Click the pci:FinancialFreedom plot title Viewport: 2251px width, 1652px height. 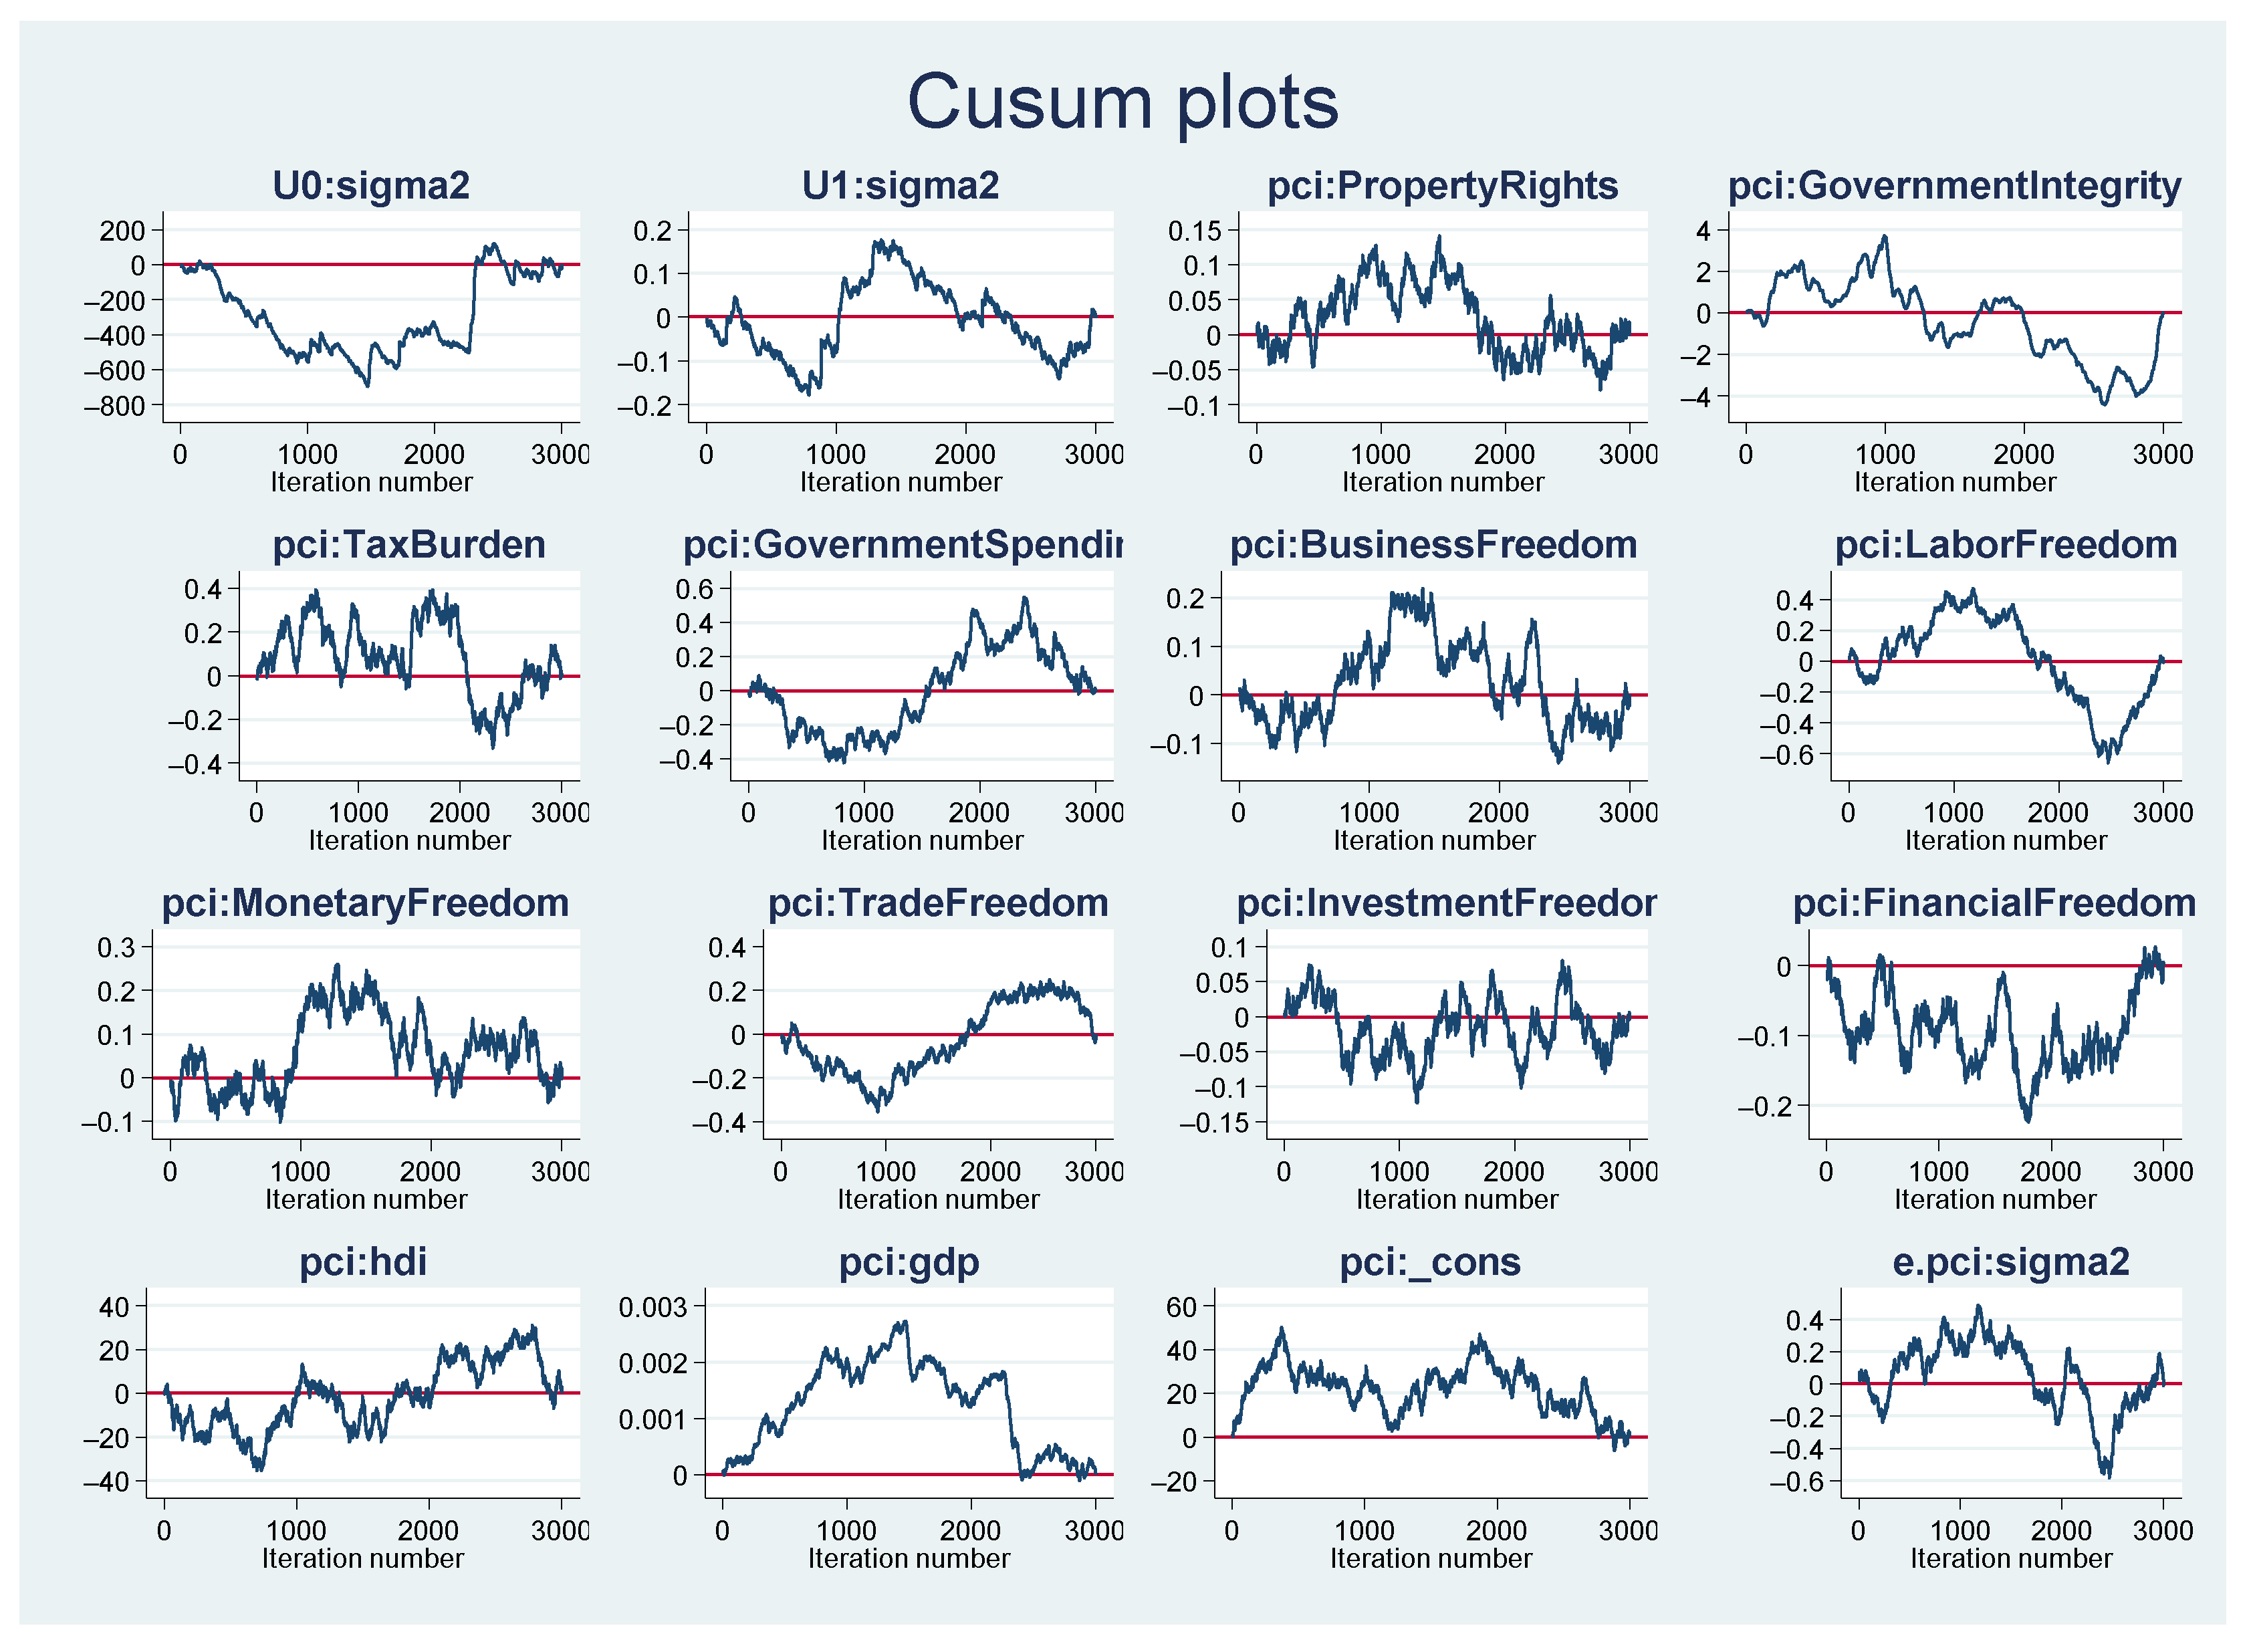pyautogui.click(x=1994, y=903)
